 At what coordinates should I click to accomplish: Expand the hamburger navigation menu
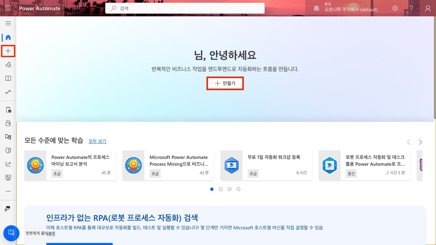click(x=8, y=23)
